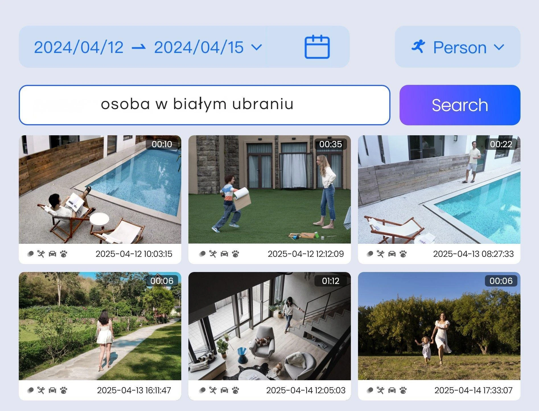Focus the search text field

(x=204, y=105)
